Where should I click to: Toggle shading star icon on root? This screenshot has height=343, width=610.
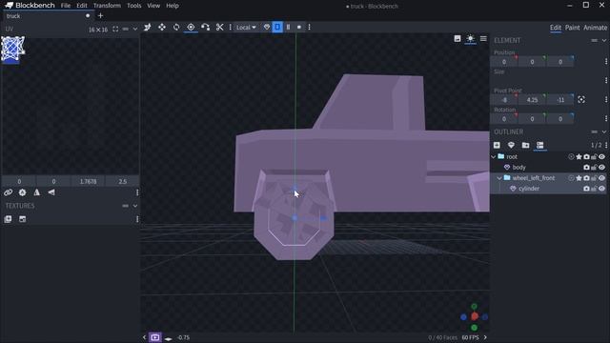(x=579, y=156)
